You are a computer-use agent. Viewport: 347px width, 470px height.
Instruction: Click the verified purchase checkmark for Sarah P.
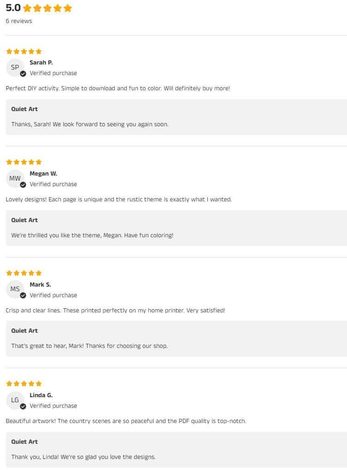point(23,74)
